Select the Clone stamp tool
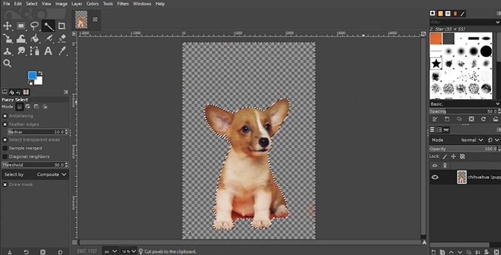The height and width of the screenshot is (255, 501). point(7,51)
